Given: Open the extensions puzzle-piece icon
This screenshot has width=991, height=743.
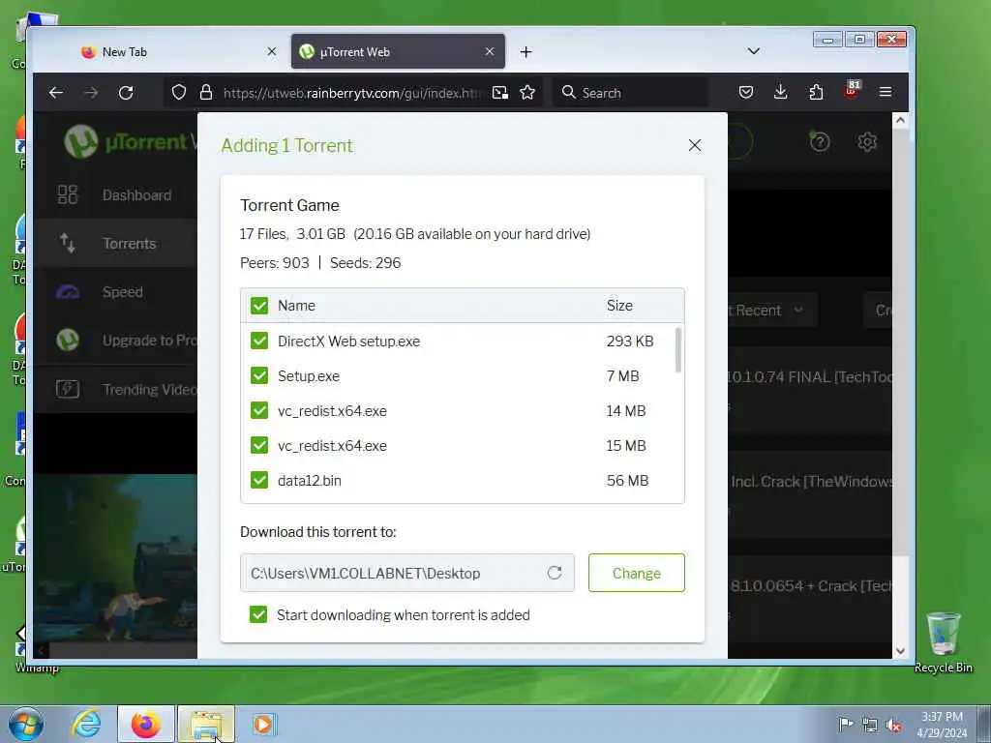Looking at the screenshot, I should click(x=816, y=93).
